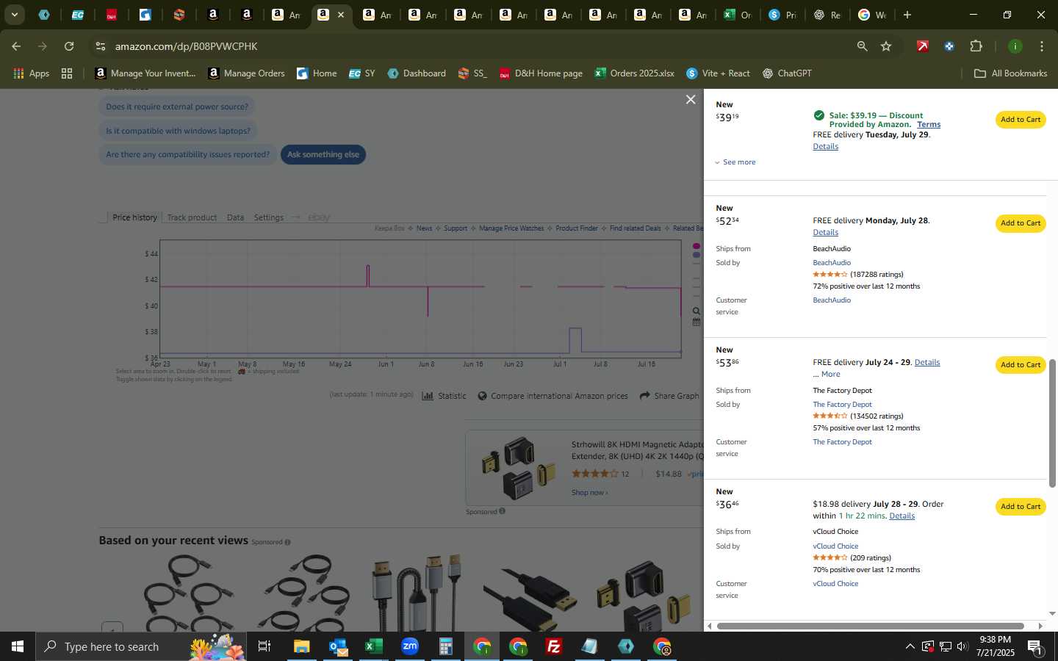This screenshot has height=661, width=1058.
Task: Show hidden system tray icons
Action: tap(910, 646)
